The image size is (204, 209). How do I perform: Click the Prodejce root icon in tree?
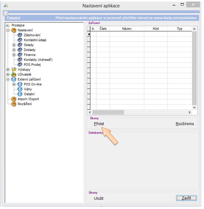(x=8, y=25)
